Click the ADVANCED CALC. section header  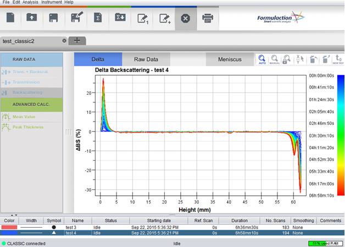point(32,105)
